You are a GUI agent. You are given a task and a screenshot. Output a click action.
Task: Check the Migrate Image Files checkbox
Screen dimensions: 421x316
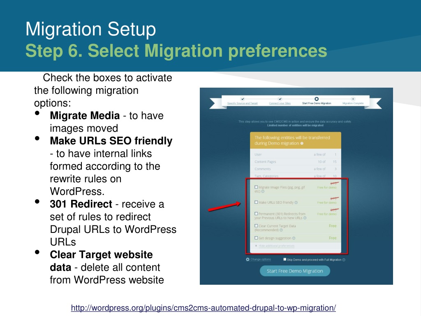(x=256, y=187)
